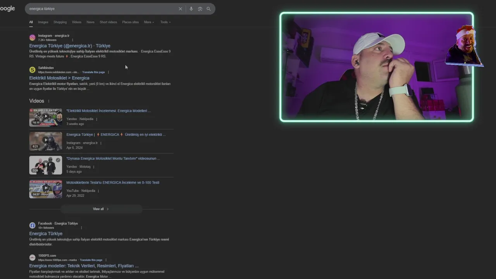Open Elektrikli Motosiklet > Energica link
The height and width of the screenshot is (279, 496).
click(x=59, y=78)
